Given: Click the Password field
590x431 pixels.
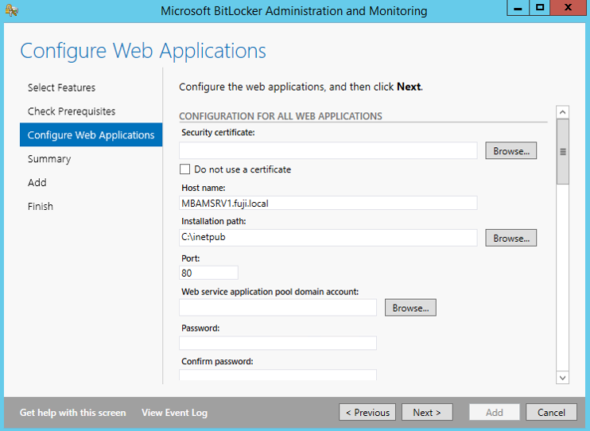Looking at the screenshot, I should pyautogui.click(x=278, y=344).
